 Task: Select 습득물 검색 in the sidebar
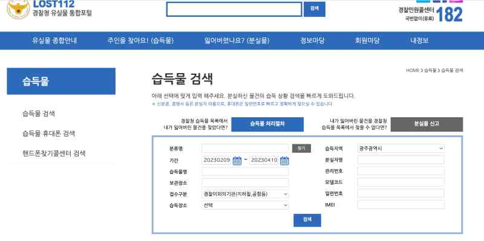pos(39,114)
